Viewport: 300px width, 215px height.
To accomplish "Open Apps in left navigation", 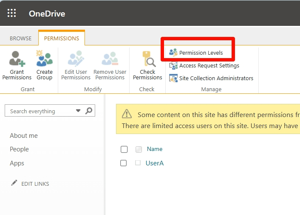I will point(17,163).
